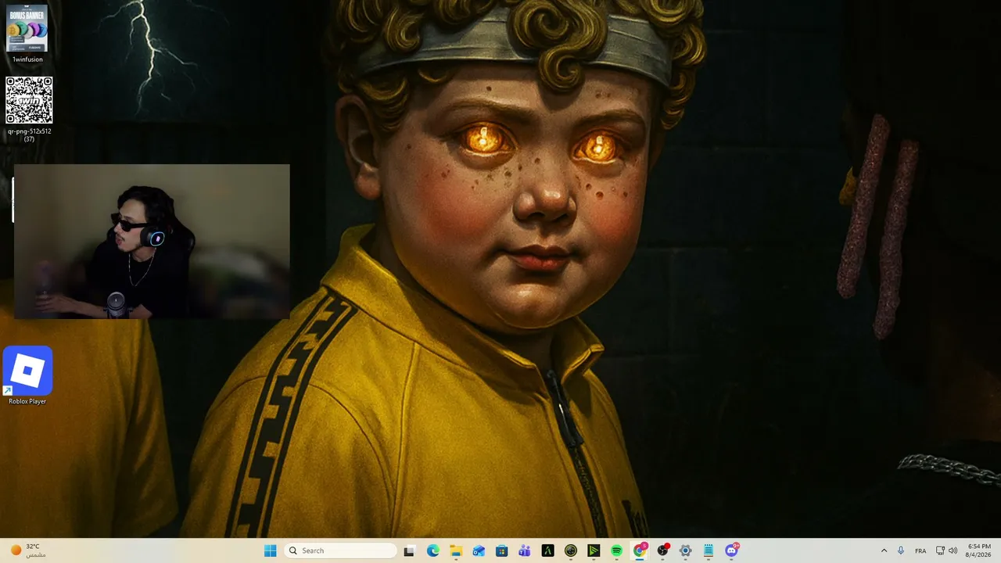The height and width of the screenshot is (563, 1001).
Task: Open the Windows Start menu
Action: (270, 550)
